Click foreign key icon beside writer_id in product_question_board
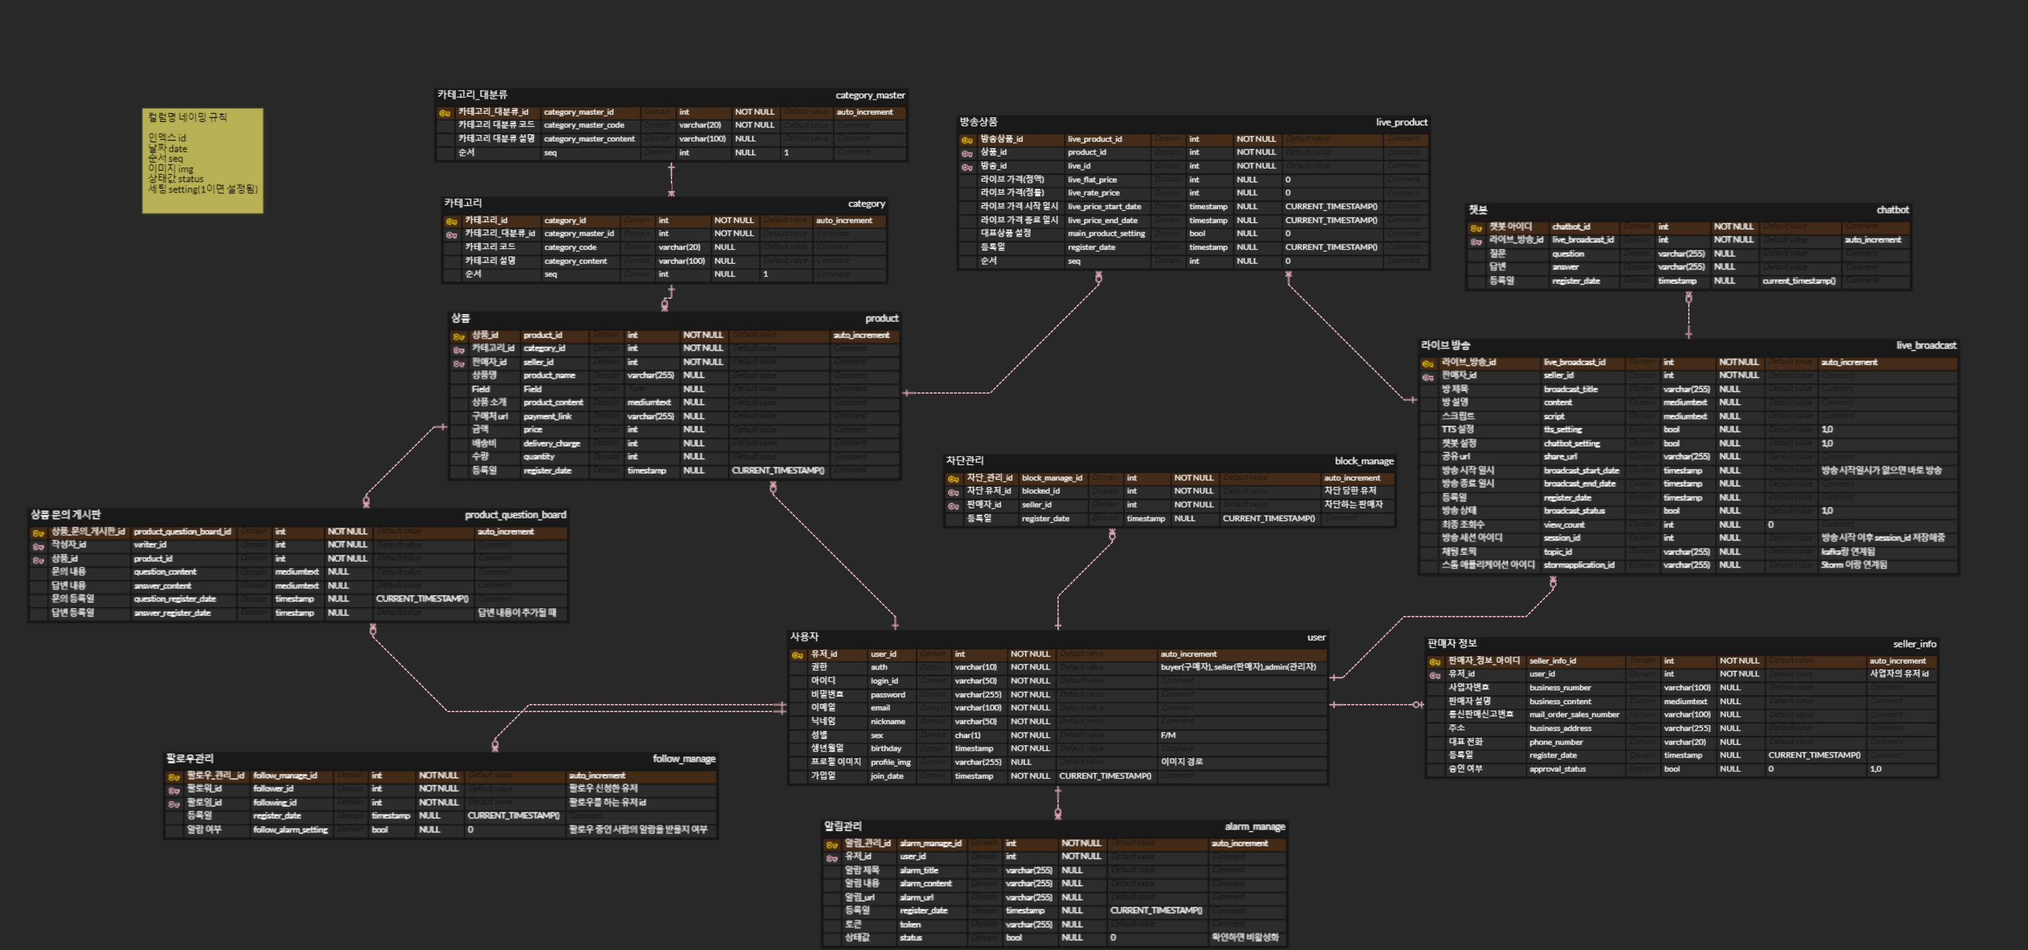Viewport: 2028px width, 950px height. [38, 545]
